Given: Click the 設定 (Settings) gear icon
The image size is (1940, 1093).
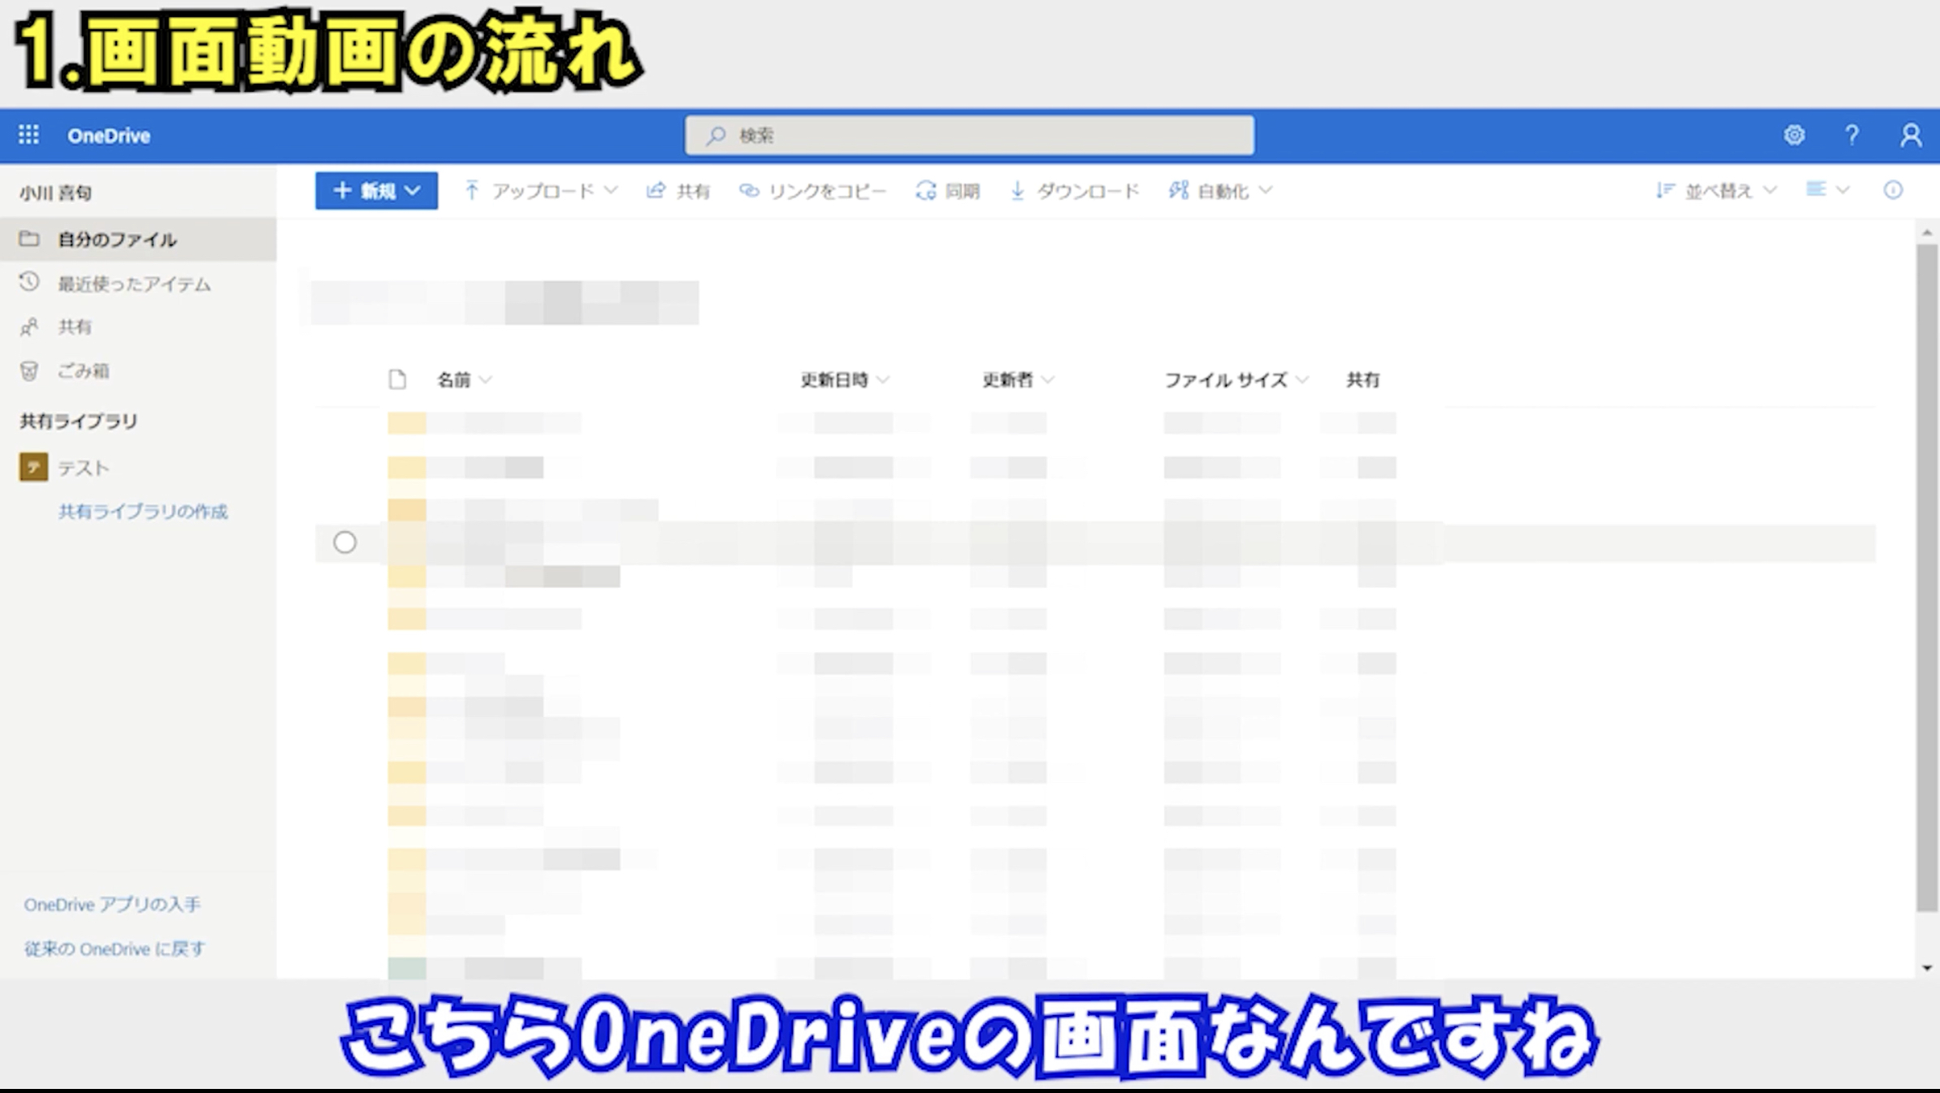Looking at the screenshot, I should pos(1796,135).
